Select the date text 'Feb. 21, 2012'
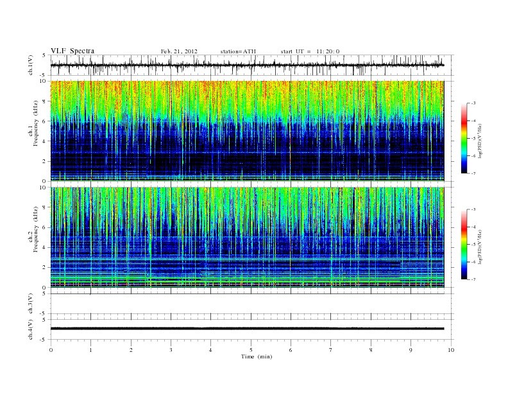This screenshot has width=508, height=393. [x=179, y=51]
